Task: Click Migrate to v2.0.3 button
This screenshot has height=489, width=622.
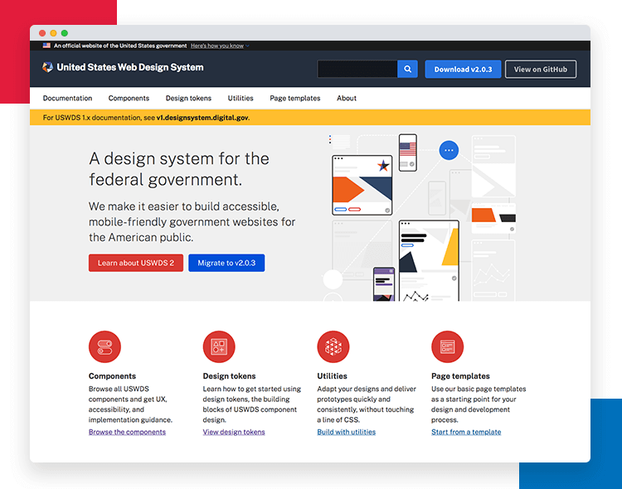Action: 226,263
